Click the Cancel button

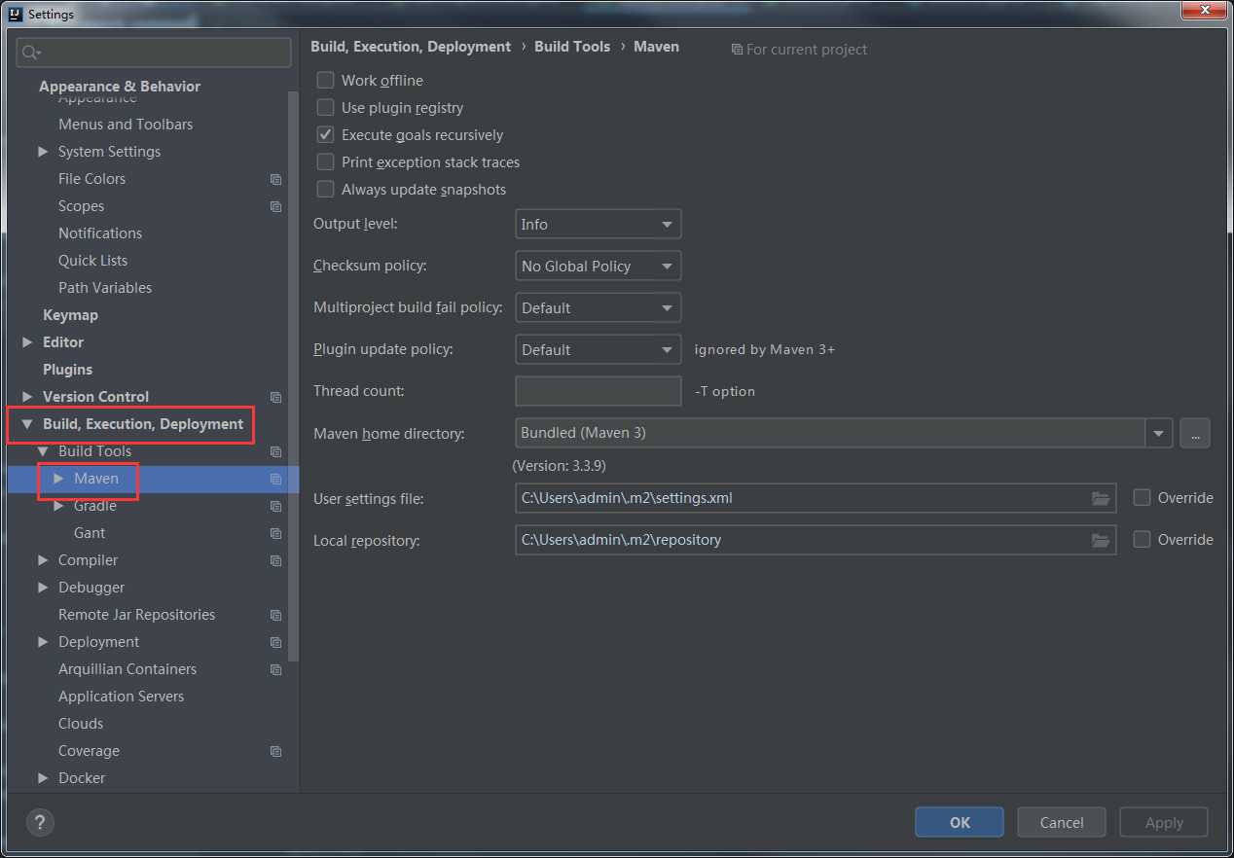coord(1062,822)
